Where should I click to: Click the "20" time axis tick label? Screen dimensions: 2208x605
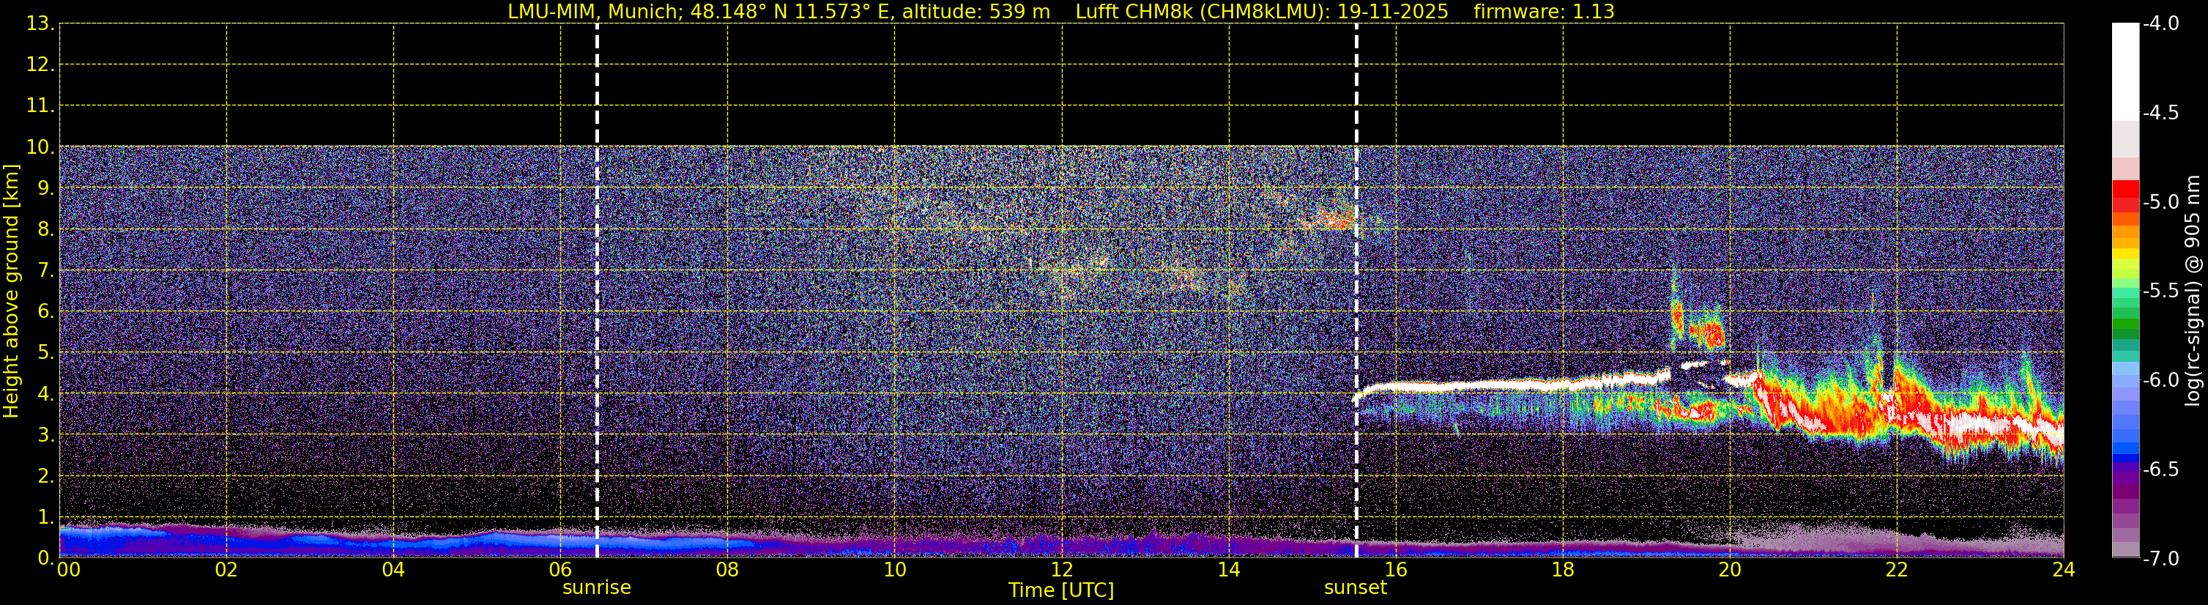point(1730,570)
